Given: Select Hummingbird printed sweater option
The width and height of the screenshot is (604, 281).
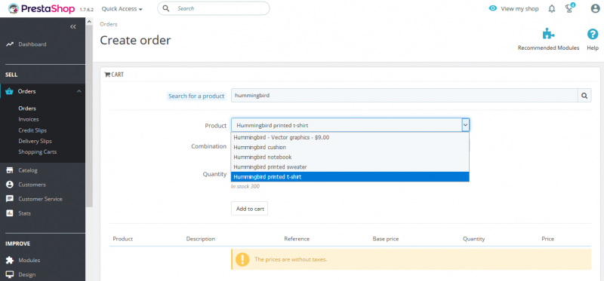Looking at the screenshot, I should [350, 166].
